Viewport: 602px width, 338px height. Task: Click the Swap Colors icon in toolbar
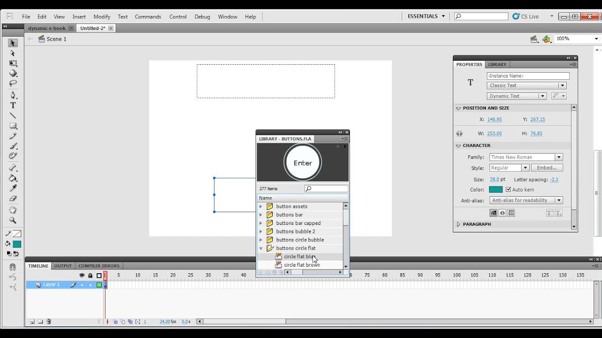16,254
